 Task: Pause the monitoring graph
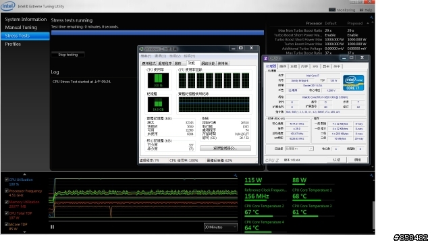coord(53,227)
